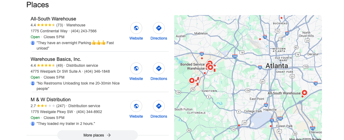The image size is (344, 140).
Task: Select the Bonded Service Warehouse map pin
Action: (x=210, y=67)
